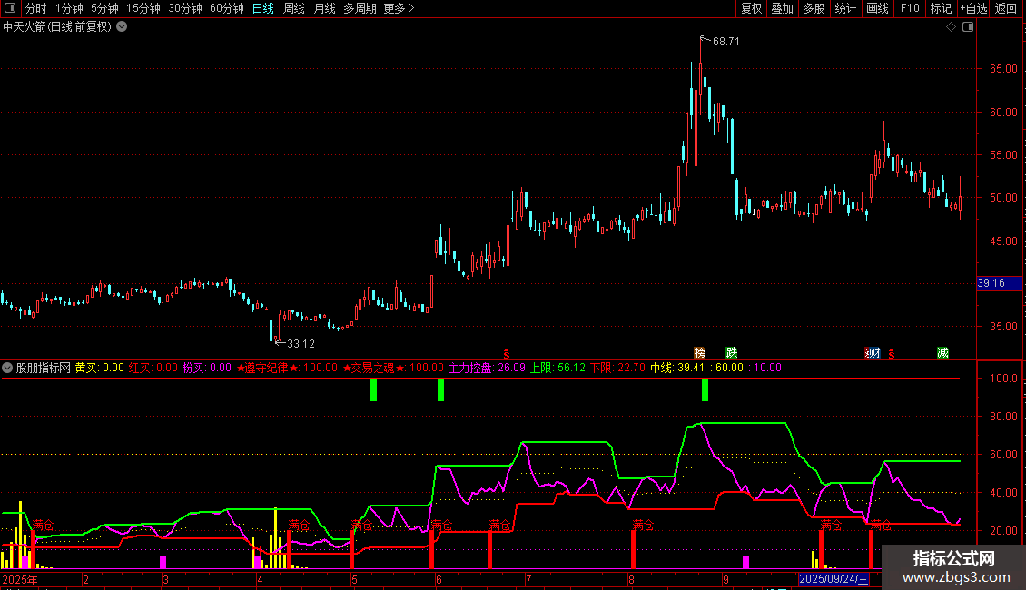Switch to the 日线 daily period tab
The width and height of the screenshot is (1026, 590).
(x=263, y=8)
